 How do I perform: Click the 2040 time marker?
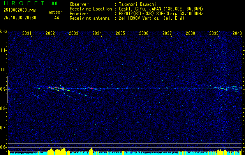coord(237,33)
